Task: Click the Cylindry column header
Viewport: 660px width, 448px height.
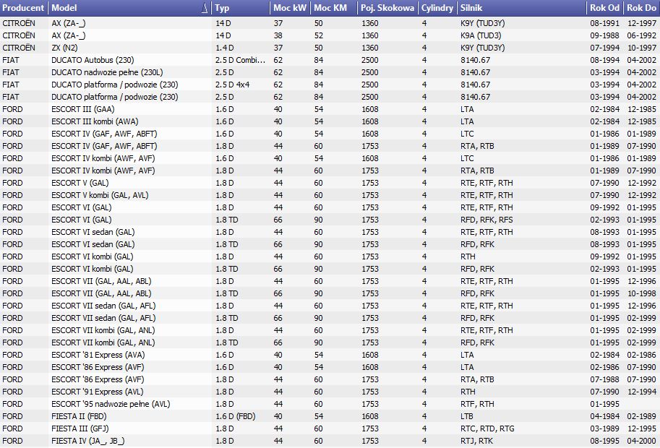Action: [437, 7]
